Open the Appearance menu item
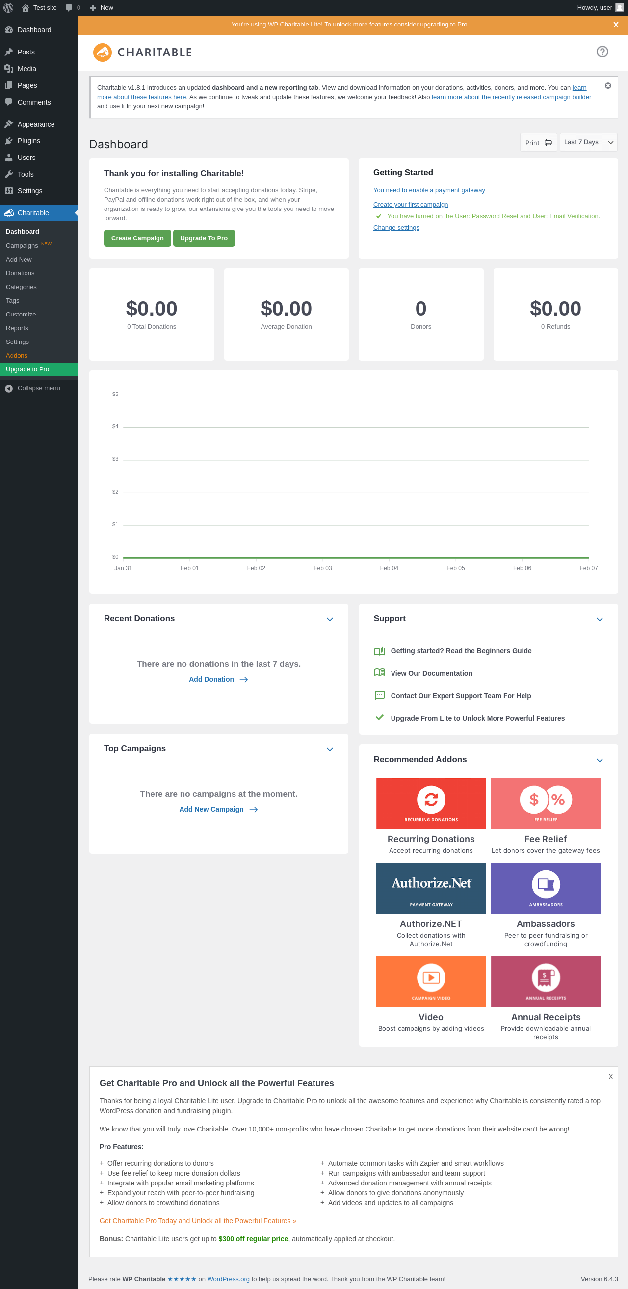The width and height of the screenshot is (628, 1289). pos(39,124)
